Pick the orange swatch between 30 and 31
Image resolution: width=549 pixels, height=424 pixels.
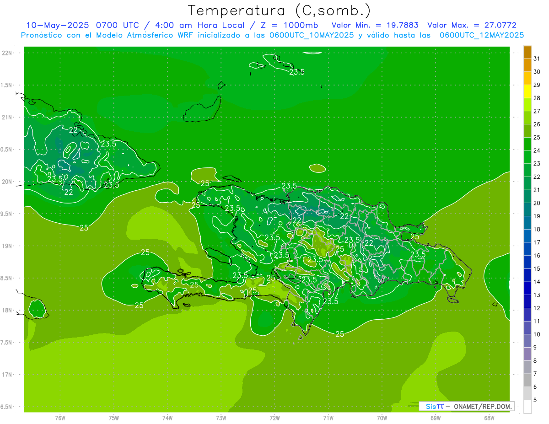[x=527, y=65]
